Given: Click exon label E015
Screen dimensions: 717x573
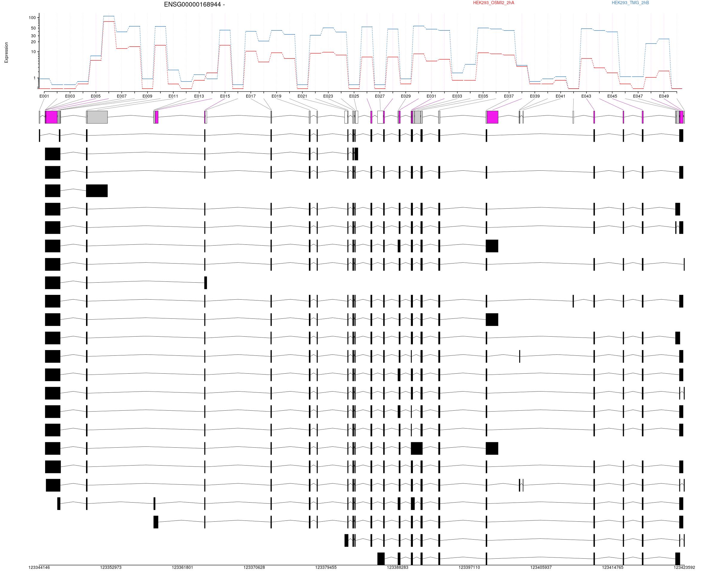Looking at the screenshot, I should 225,96.
